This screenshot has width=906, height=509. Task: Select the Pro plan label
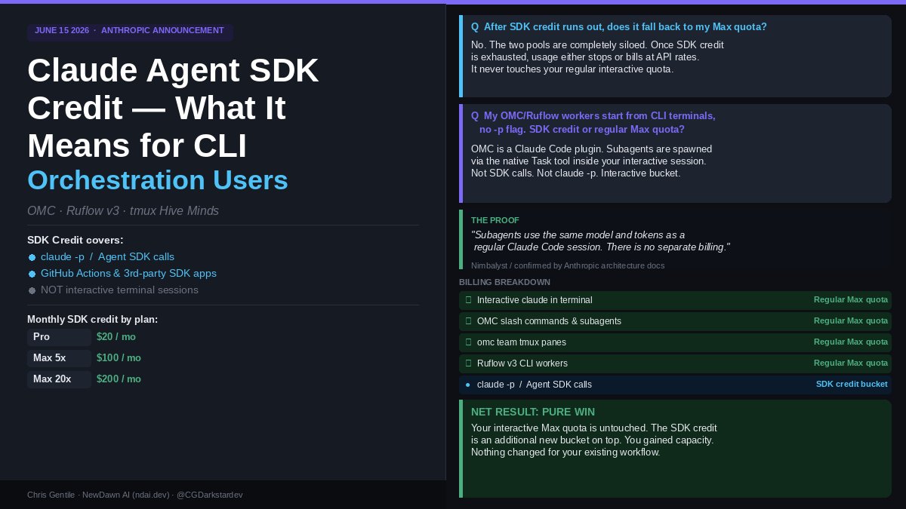pyautogui.click(x=59, y=337)
